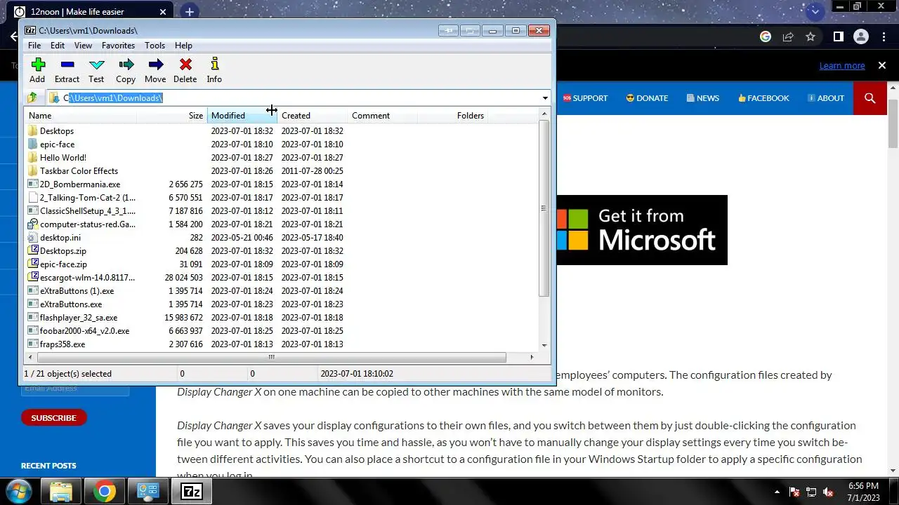The width and height of the screenshot is (899, 505).
Task: Select foobar2000-x64_v2.0.exe row
Action: coord(282,331)
